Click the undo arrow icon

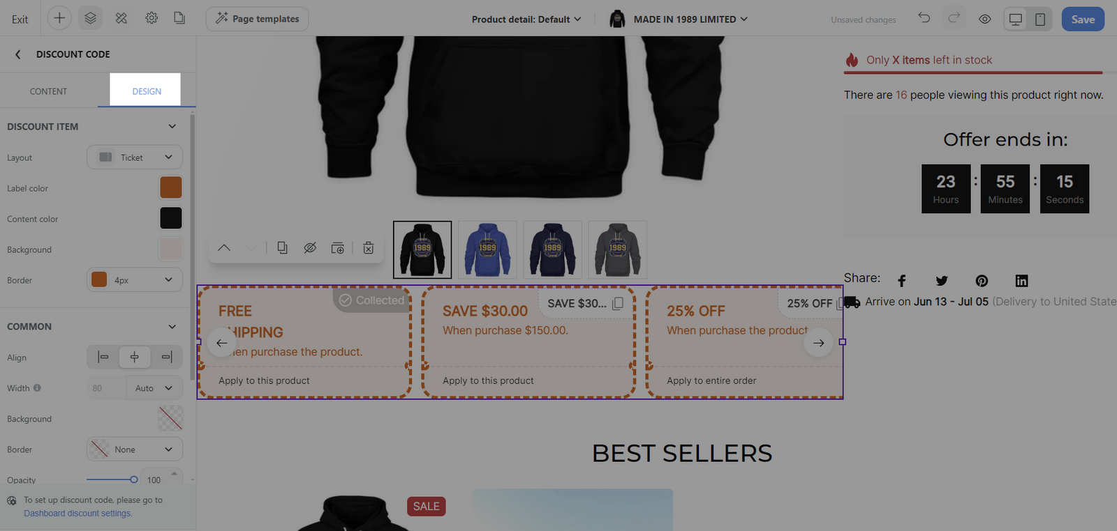tap(924, 18)
